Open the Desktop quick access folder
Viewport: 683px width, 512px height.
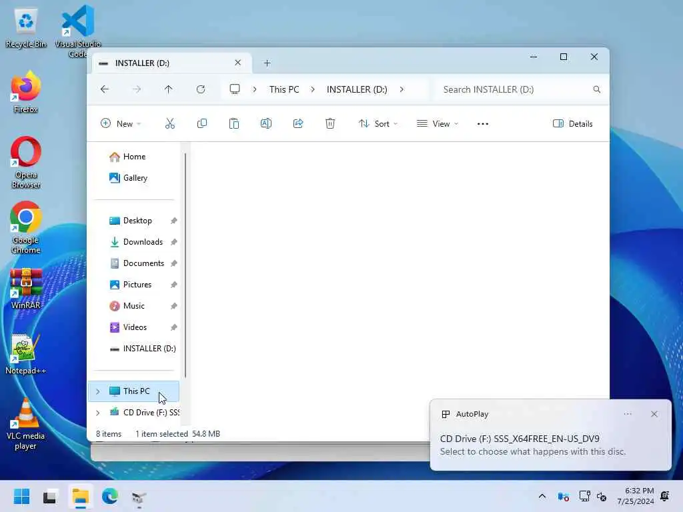point(134,221)
